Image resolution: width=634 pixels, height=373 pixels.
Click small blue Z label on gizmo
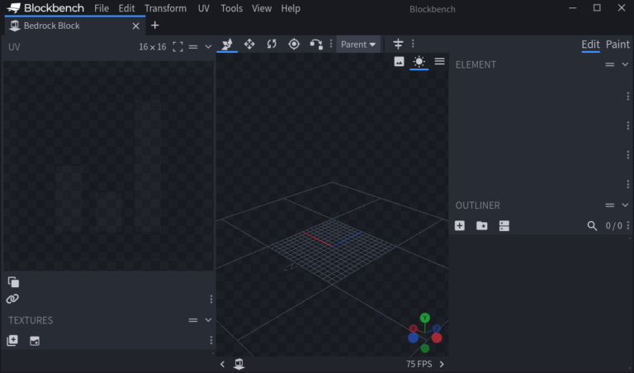click(436, 328)
